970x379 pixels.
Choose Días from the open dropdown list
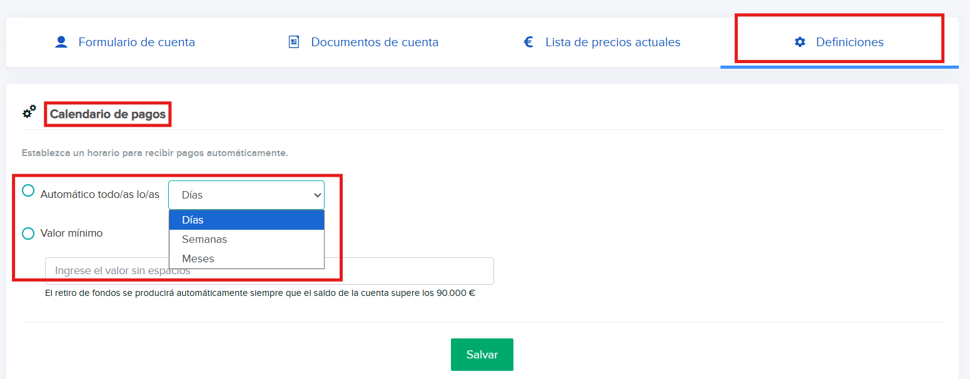pyautogui.click(x=246, y=220)
